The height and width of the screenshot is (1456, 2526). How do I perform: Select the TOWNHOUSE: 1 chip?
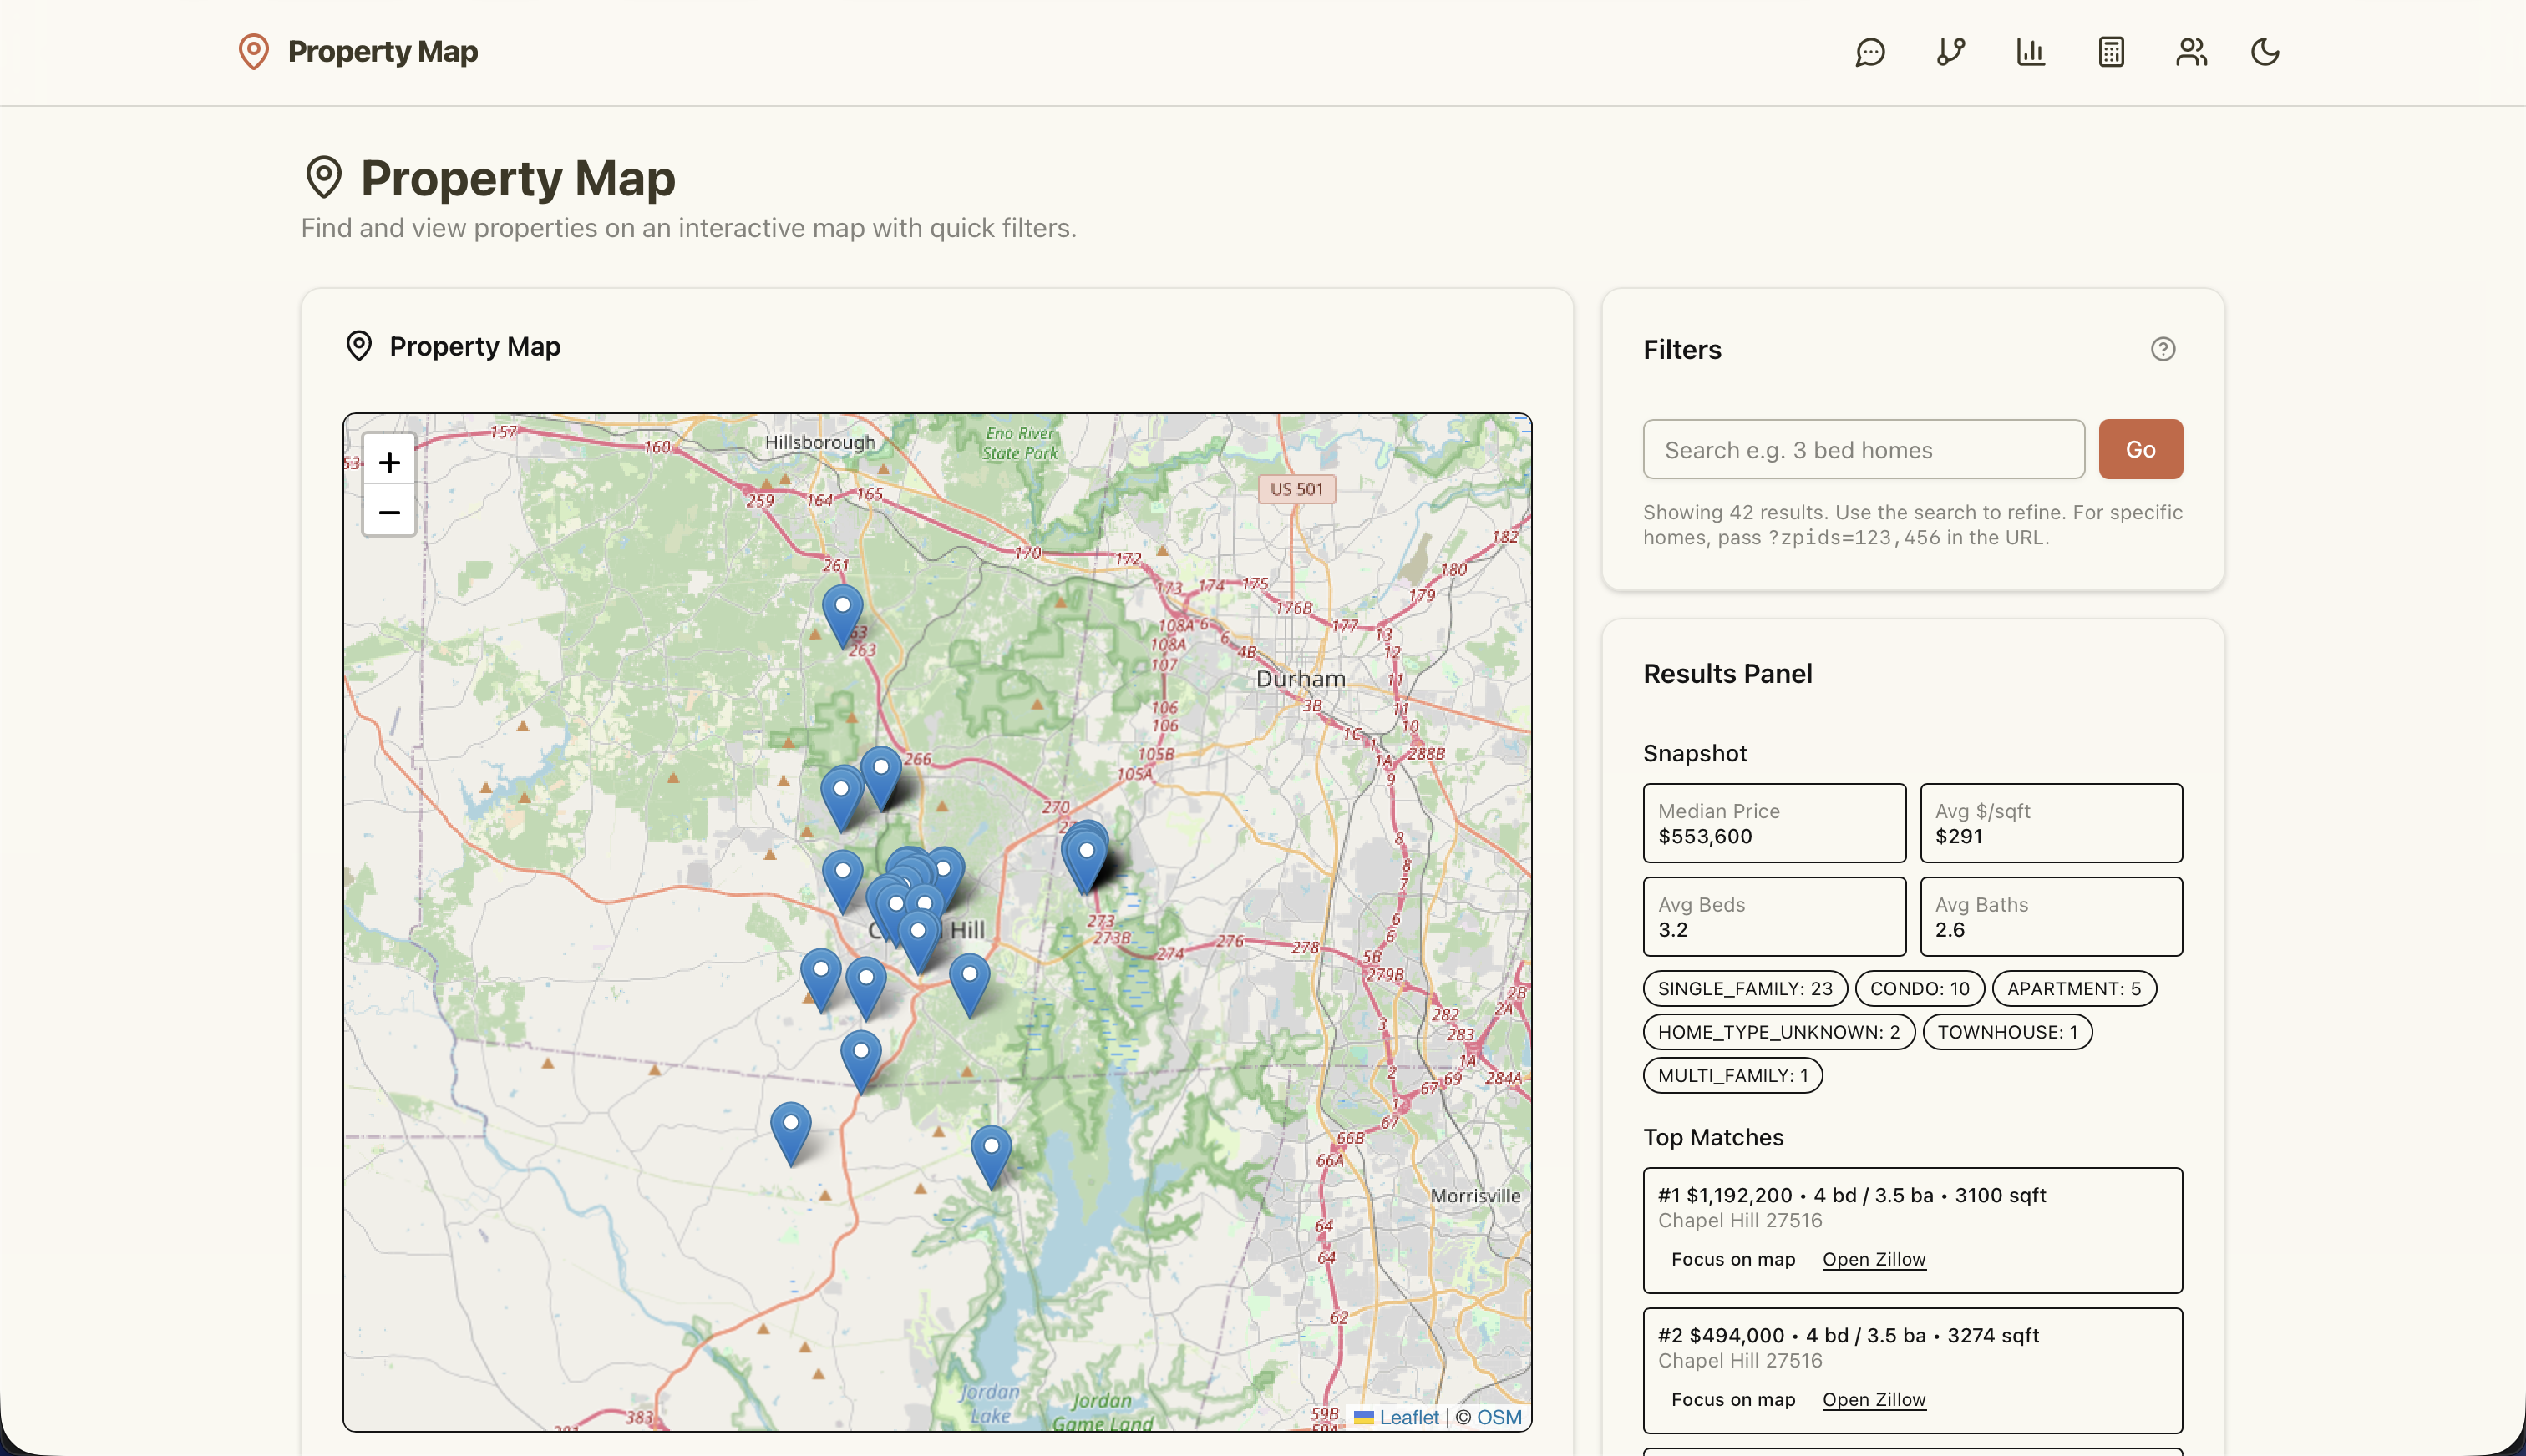click(2006, 1032)
